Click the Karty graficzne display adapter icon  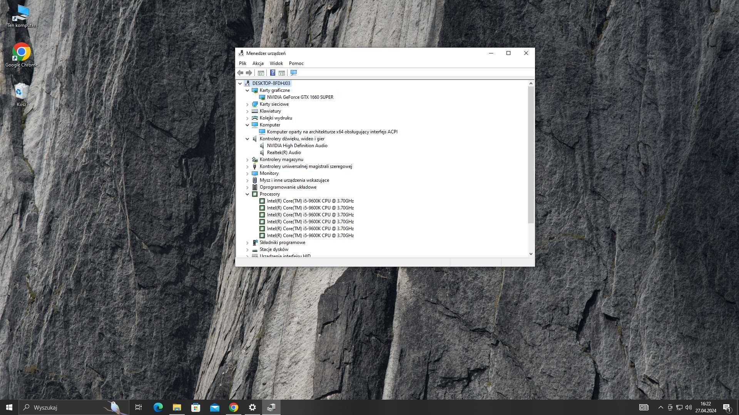click(255, 90)
